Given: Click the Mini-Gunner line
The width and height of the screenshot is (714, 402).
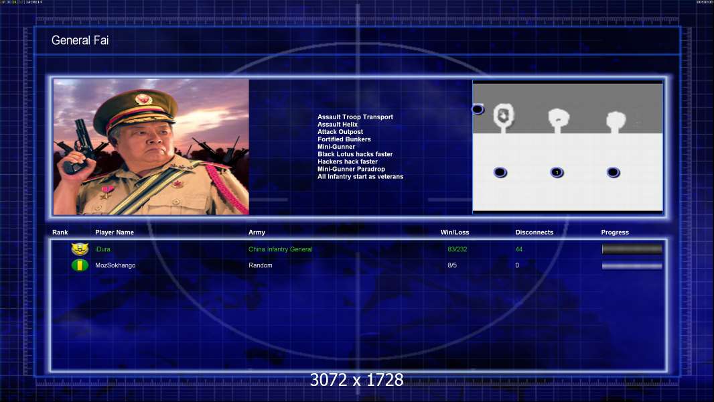Looking at the screenshot, I should [x=336, y=147].
